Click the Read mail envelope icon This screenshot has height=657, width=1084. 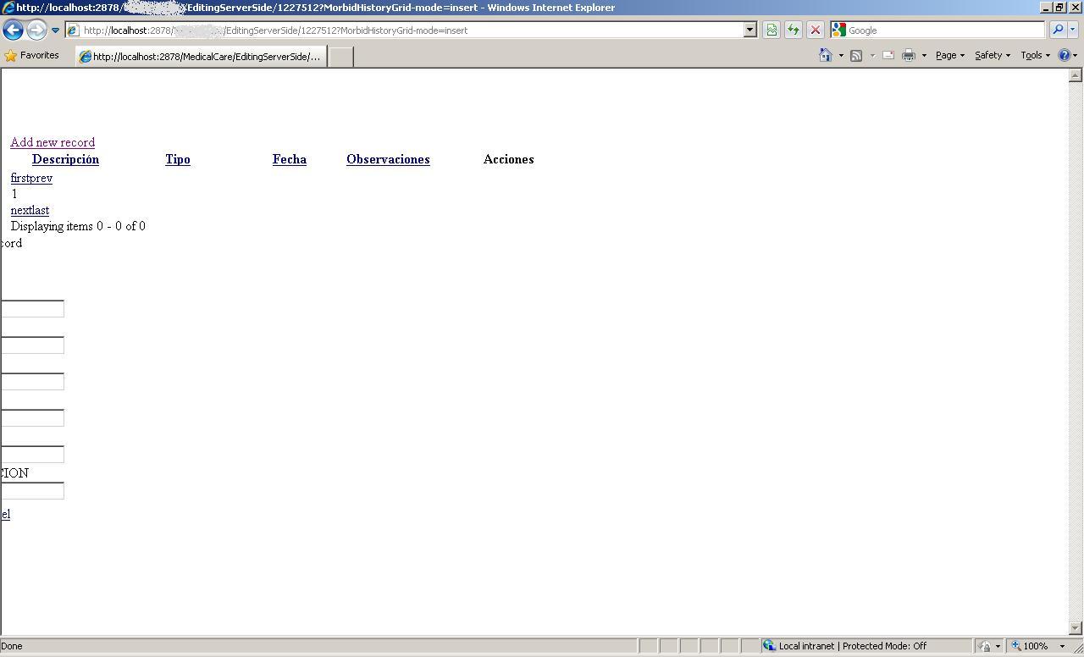point(888,55)
